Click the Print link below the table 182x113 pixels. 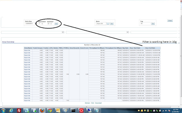click(92, 103)
